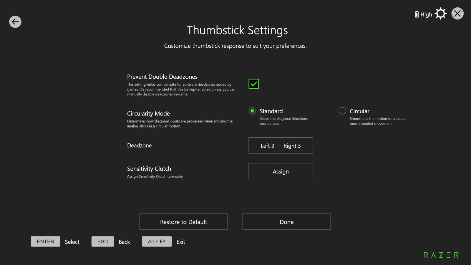Viewport: 471px width, 265px height.
Task: Click the 'High' battery status text
Action: [x=426, y=15]
